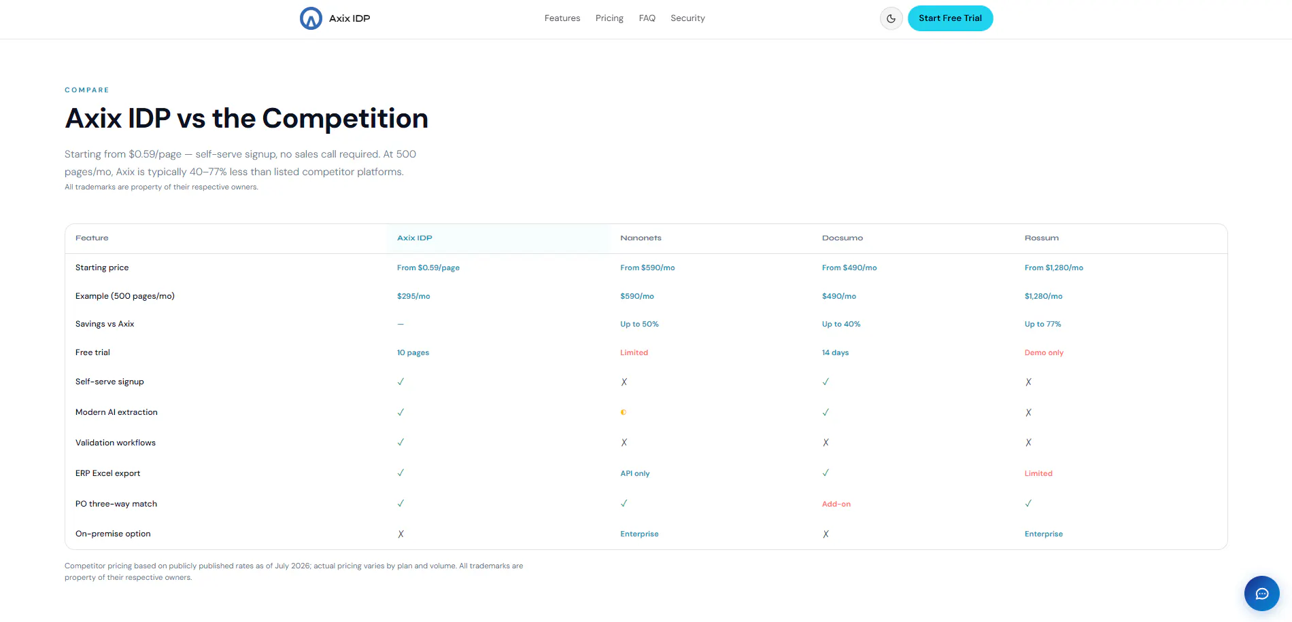This screenshot has width=1292, height=622.
Task: Open the Features nav item
Action: pos(562,18)
